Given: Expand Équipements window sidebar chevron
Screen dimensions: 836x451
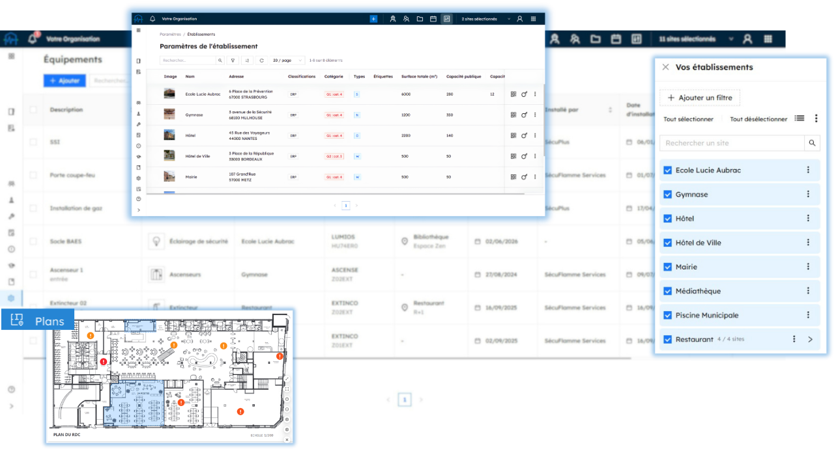Looking at the screenshot, I should (x=11, y=406).
